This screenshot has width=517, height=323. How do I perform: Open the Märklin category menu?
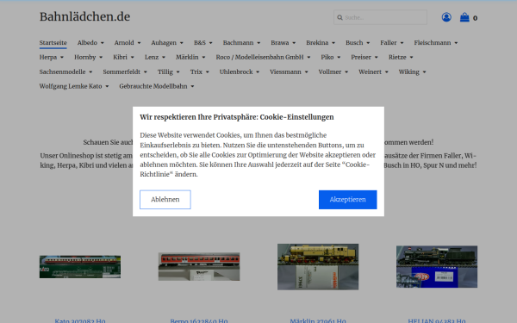(x=190, y=58)
